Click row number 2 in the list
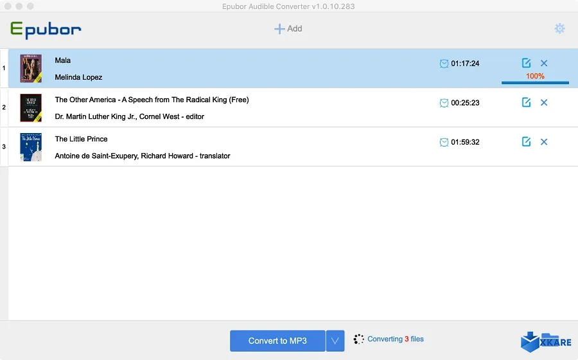The width and height of the screenshot is (578, 360). (x=4, y=107)
